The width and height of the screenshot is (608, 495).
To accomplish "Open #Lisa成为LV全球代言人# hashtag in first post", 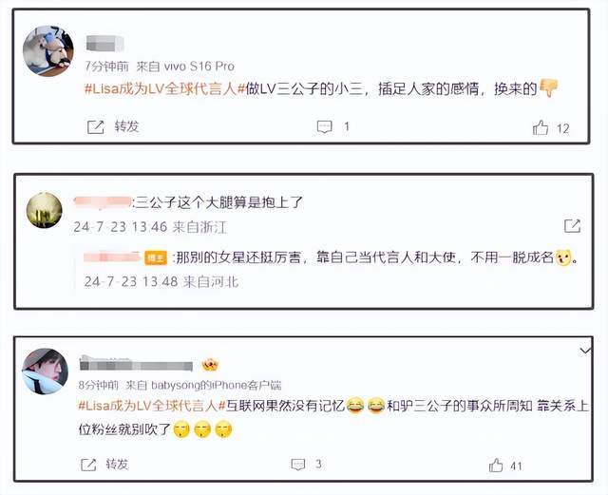I will click(x=165, y=89).
